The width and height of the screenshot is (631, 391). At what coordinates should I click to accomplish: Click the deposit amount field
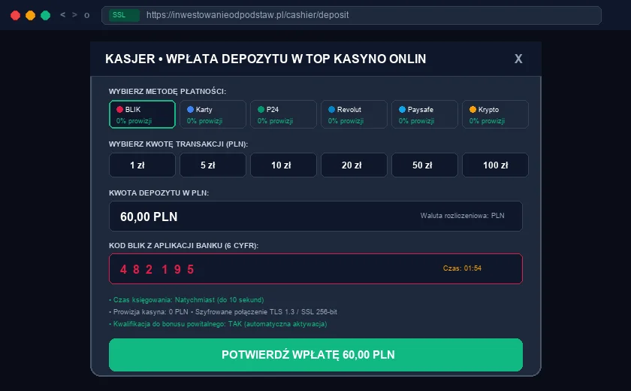316,217
